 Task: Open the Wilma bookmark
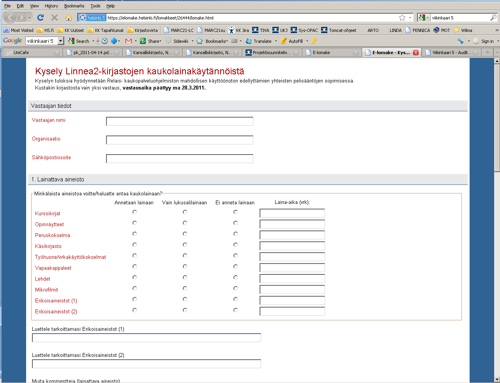(x=463, y=30)
